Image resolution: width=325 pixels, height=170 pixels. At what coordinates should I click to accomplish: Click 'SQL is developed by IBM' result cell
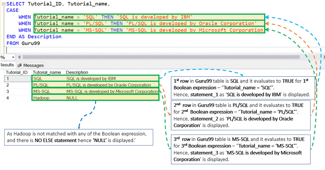91,79
